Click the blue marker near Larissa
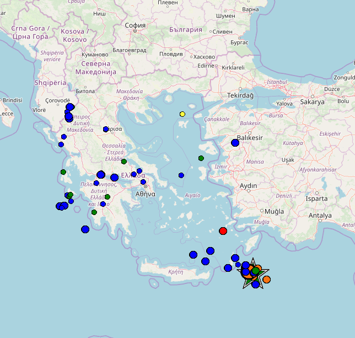 pyautogui.click(x=106, y=129)
